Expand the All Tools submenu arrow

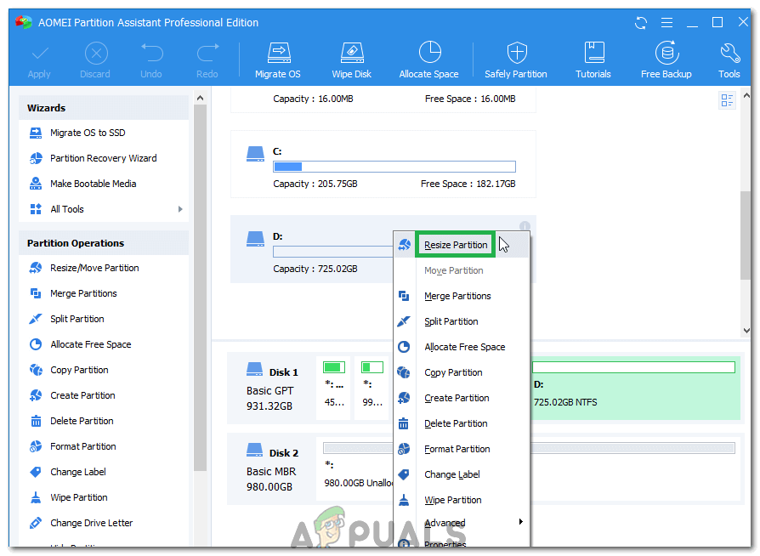click(x=180, y=209)
